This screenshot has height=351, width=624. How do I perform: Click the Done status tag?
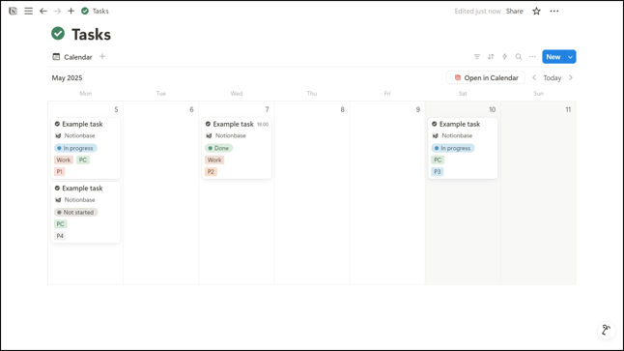(219, 148)
